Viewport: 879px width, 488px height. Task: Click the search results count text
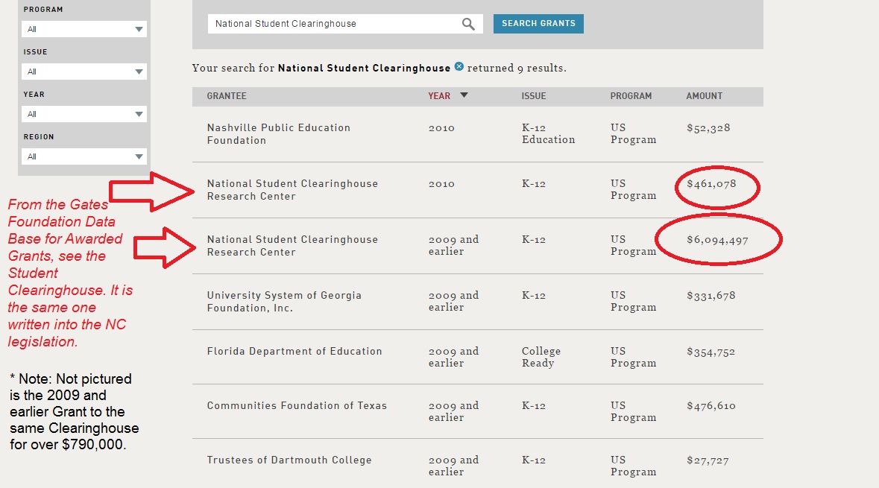coord(379,68)
